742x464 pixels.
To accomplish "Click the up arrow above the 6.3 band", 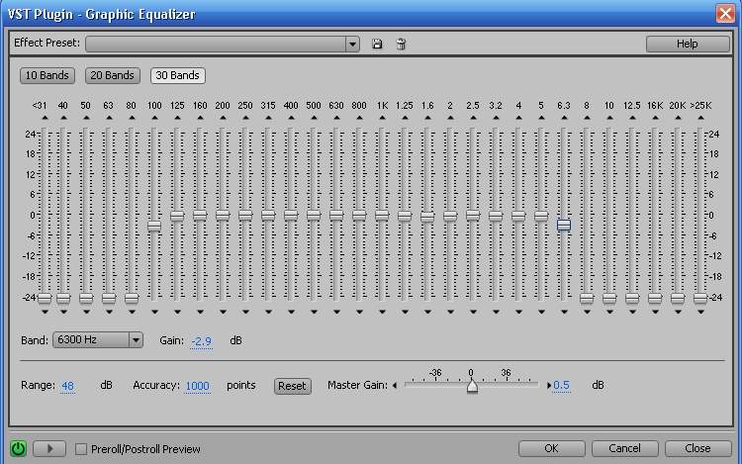I will 564,118.
